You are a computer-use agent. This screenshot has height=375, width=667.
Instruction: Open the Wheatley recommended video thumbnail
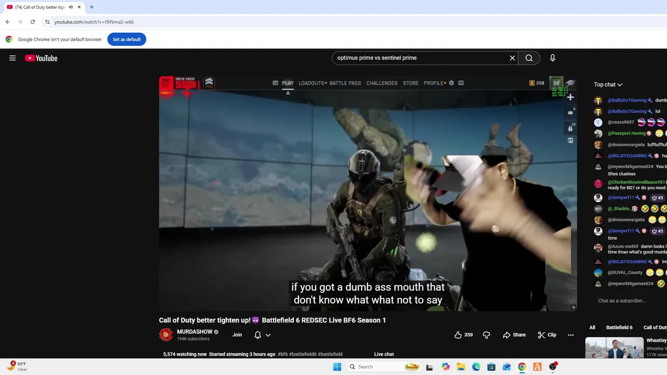(x=614, y=348)
